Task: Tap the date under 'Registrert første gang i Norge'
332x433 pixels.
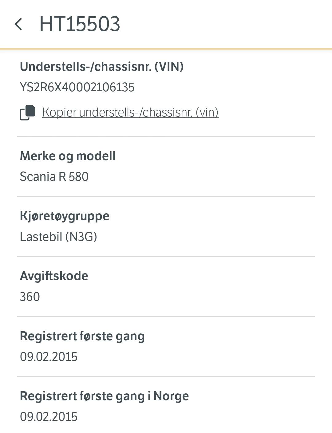Action: pyautogui.click(x=49, y=417)
